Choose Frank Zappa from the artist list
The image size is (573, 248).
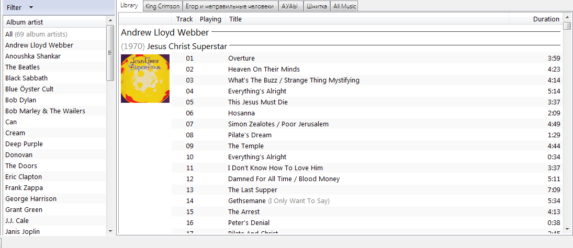[x=24, y=187]
